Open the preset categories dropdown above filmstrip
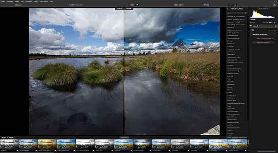The width and height of the screenshot is (278, 153). [124, 138]
